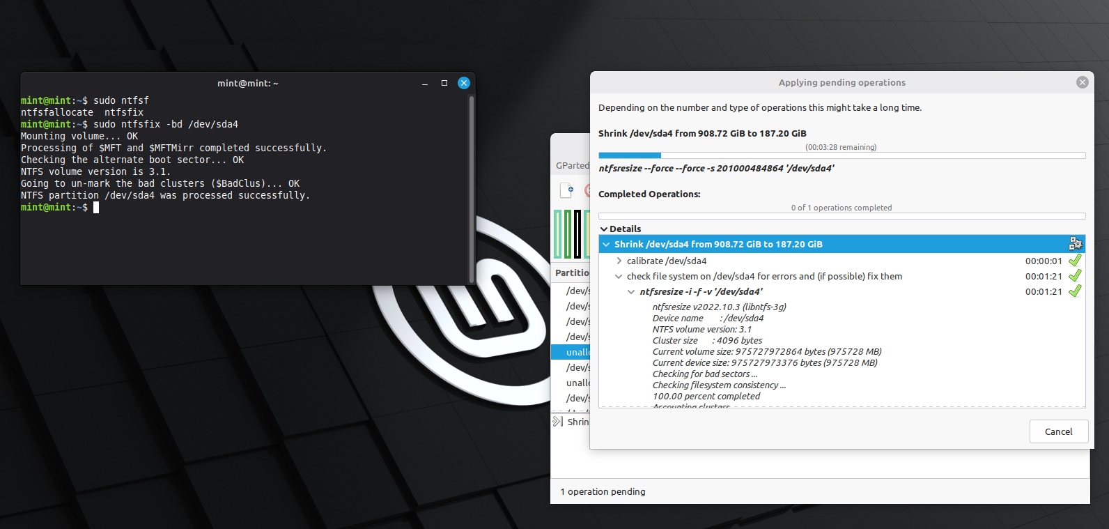Click the '00:01:21' duration on check file system row
The height and width of the screenshot is (529, 1109).
pos(1044,276)
